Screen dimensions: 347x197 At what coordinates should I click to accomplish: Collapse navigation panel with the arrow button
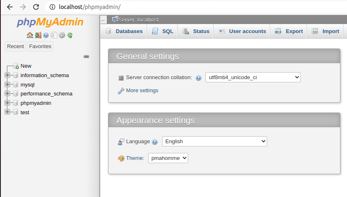[104, 20]
